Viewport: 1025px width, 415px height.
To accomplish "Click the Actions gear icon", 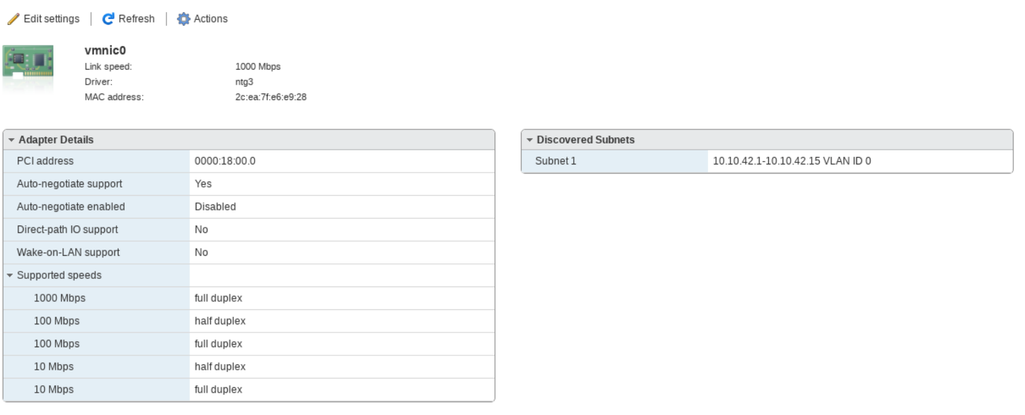I will pyautogui.click(x=183, y=19).
